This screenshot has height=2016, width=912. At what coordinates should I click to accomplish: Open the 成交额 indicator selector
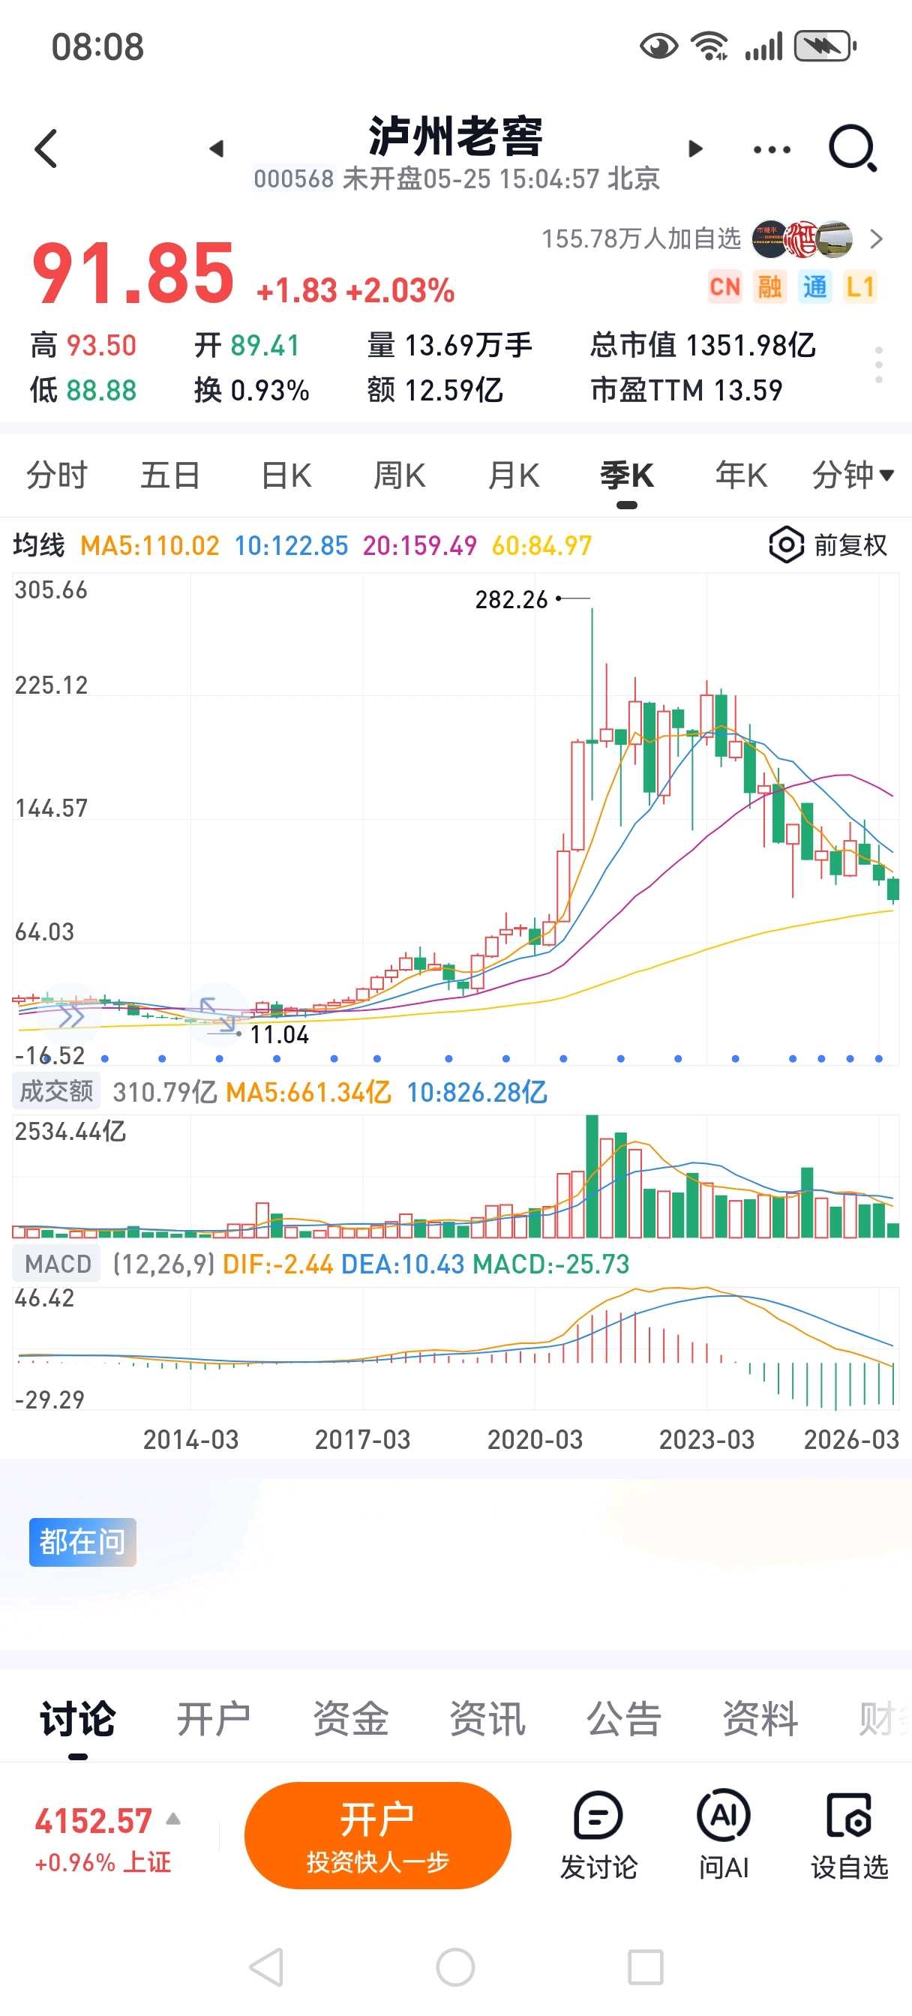point(56,1091)
